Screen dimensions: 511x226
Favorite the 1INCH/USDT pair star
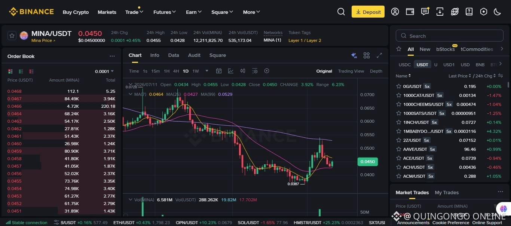[x=399, y=122]
